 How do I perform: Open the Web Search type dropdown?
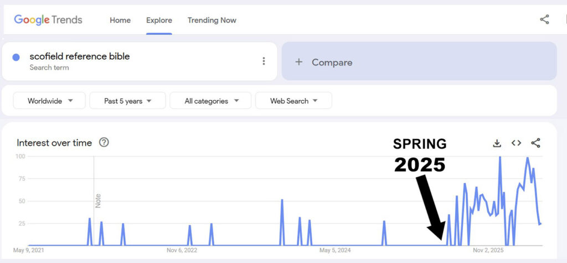[293, 101]
